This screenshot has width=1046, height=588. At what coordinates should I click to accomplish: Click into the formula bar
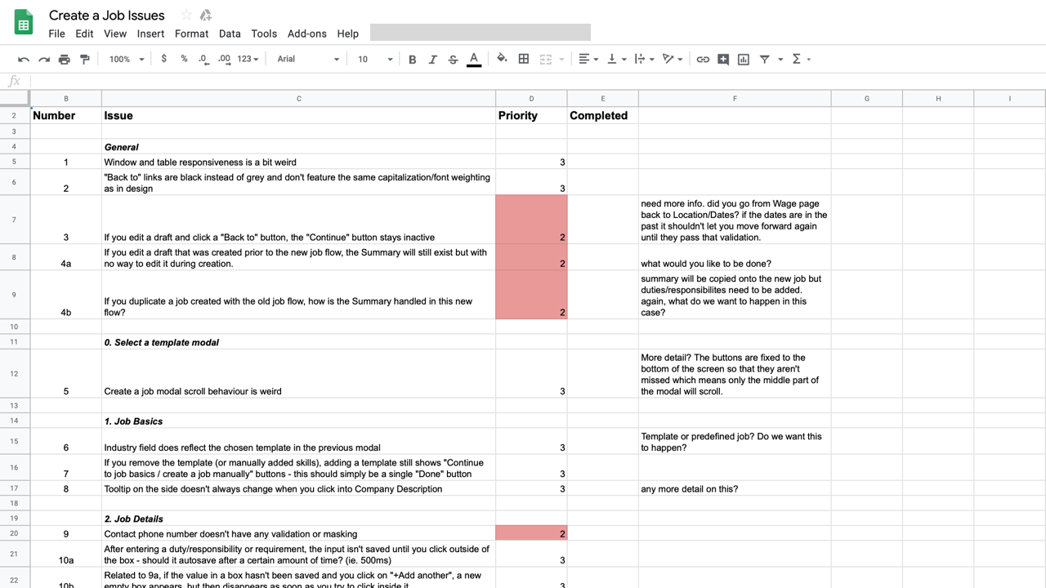[x=538, y=81]
